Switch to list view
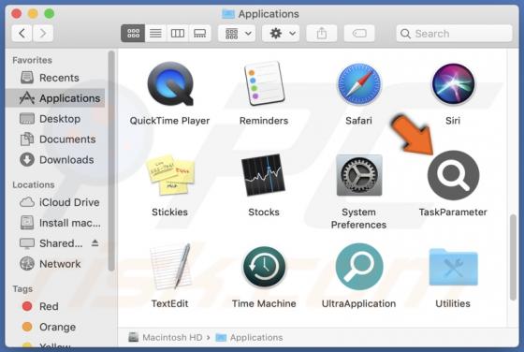The image size is (524, 352). click(155, 33)
